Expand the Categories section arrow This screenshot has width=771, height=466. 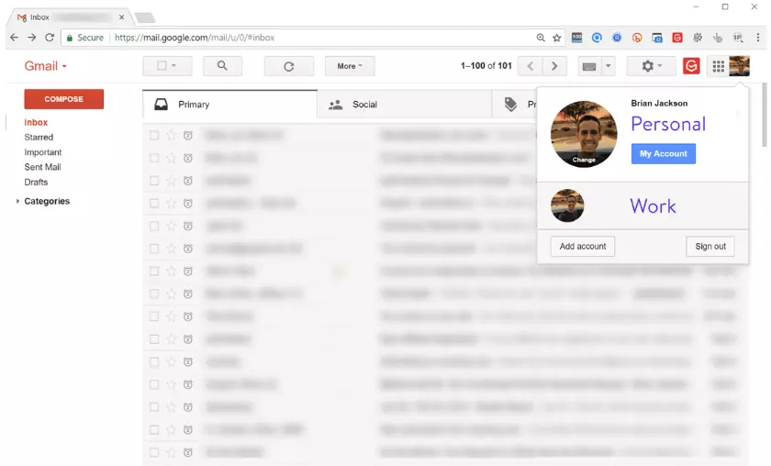click(17, 201)
